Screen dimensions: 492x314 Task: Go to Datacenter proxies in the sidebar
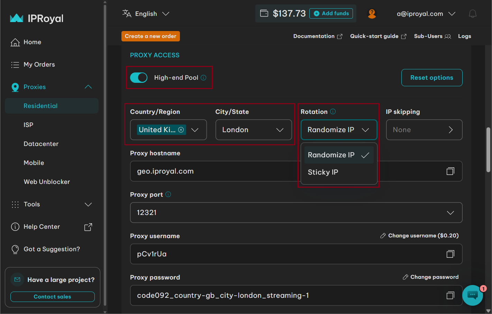41,144
